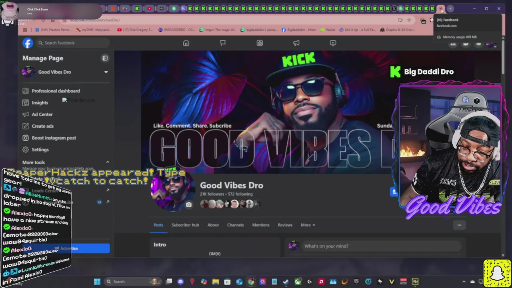Switch to the Subscriber hub tab
The image size is (512, 288).
[x=185, y=225]
